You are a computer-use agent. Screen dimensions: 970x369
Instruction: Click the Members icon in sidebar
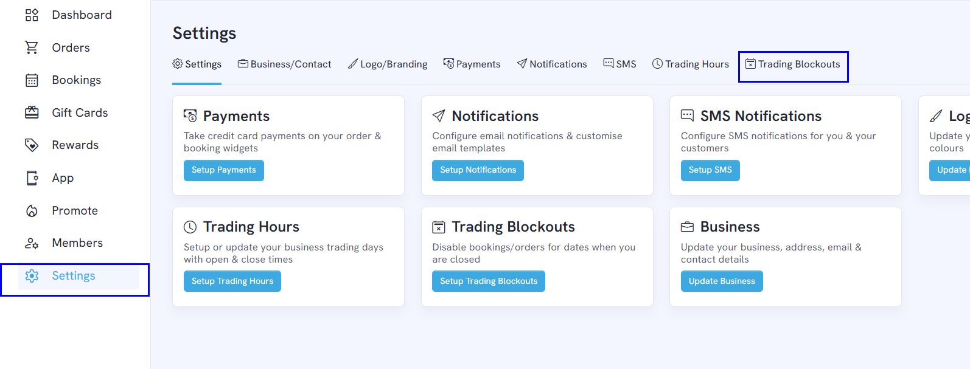pyautogui.click(x=32, y=243)
